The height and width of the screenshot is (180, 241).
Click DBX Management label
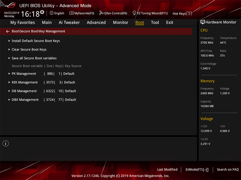pos(25,100)
